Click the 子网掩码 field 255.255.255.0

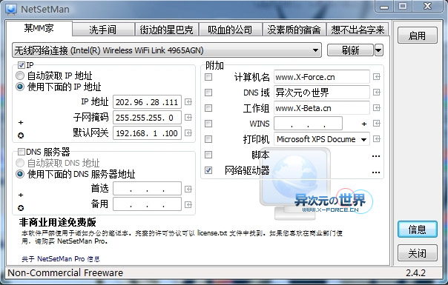point(147,117)
